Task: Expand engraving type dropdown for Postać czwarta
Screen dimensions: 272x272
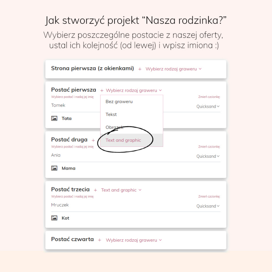Action: click(134, 240)
